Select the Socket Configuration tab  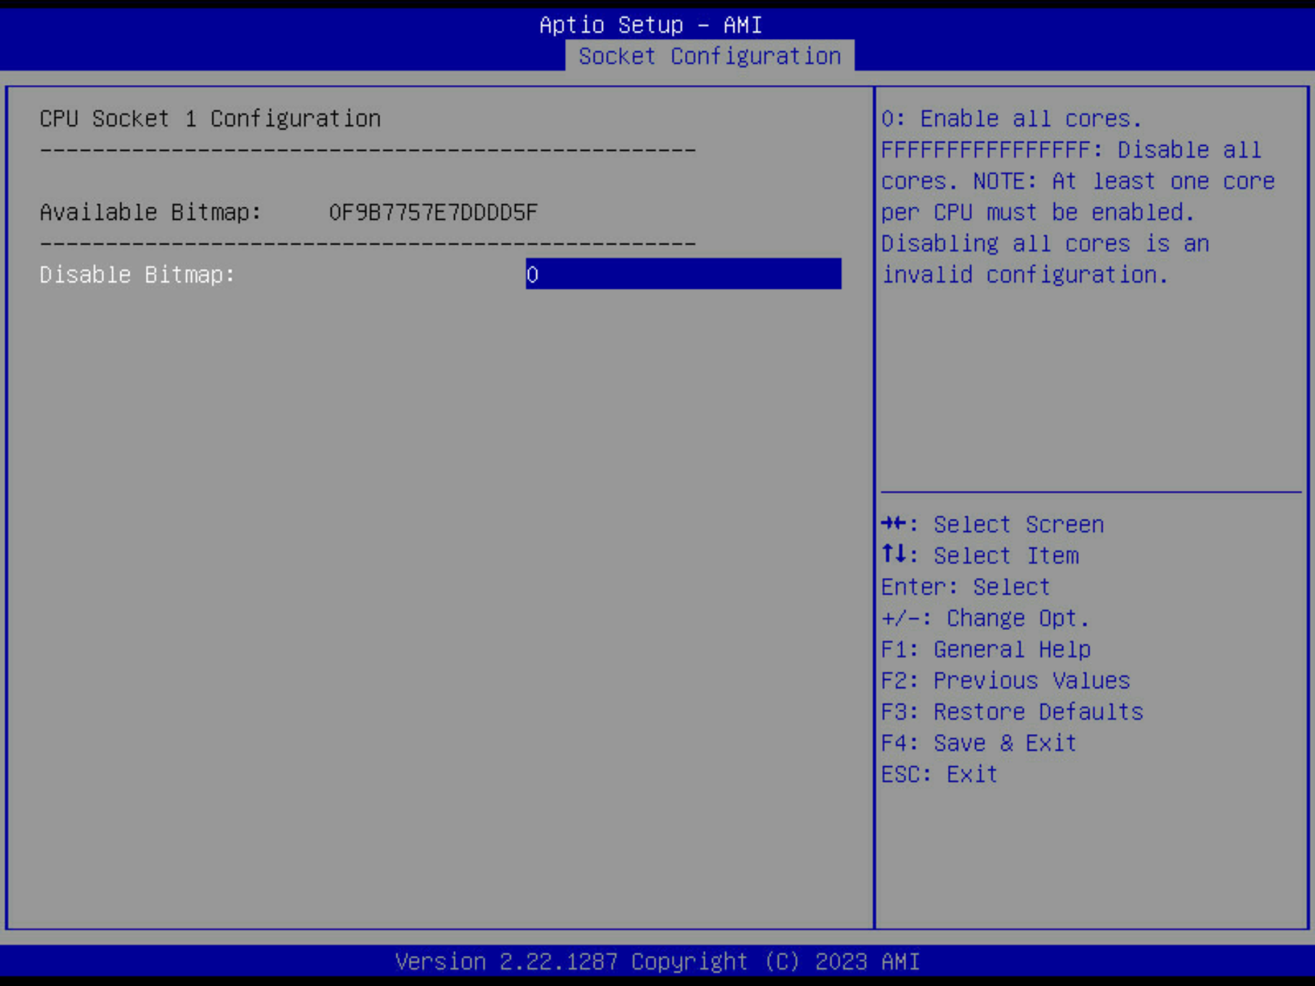(710, 55)
